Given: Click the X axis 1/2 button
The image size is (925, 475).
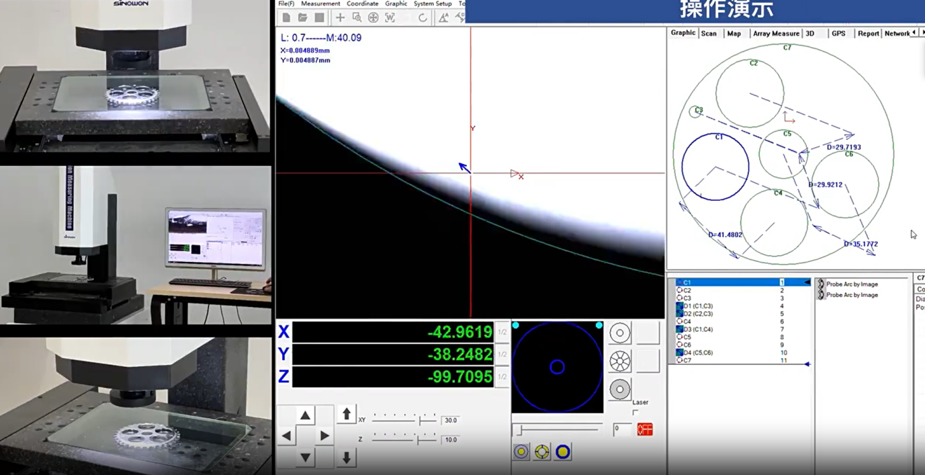Looking at the screenshot, I should 502,332.
